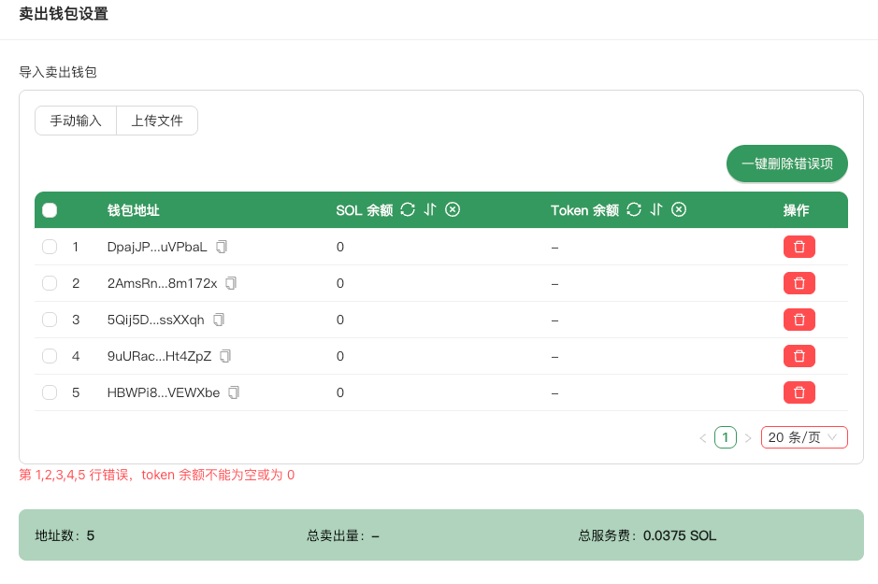
Task: Sort wallets by Token 余额
Action: (x=656, y=210)
